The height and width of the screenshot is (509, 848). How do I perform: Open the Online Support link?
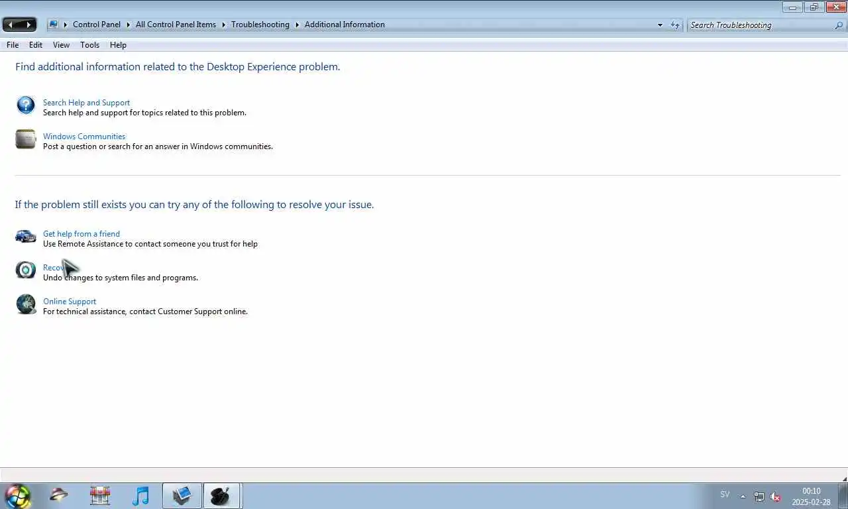click(x=70, y=302)
